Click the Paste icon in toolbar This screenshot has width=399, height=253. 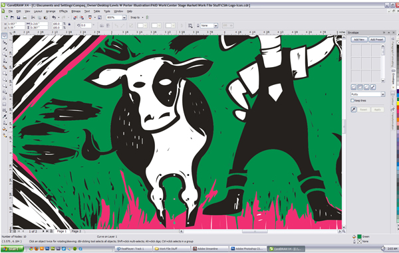point(45,17)
